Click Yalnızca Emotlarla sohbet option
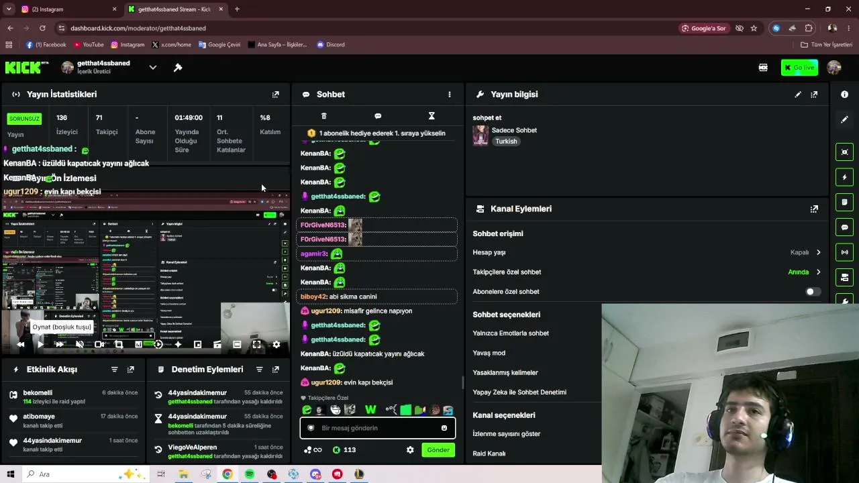 coord(511,333)
